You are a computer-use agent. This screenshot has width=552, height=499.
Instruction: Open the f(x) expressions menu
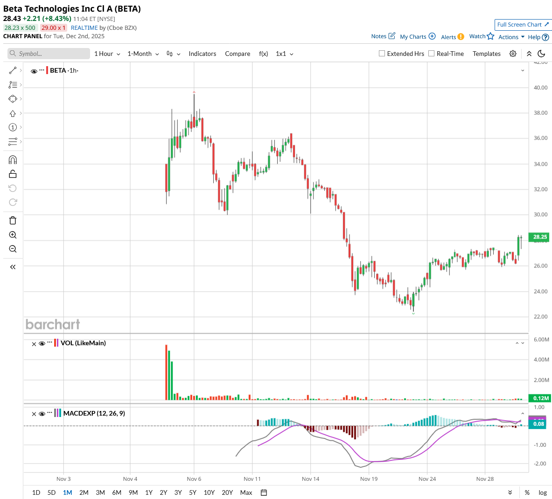click(x=263, y=54)
